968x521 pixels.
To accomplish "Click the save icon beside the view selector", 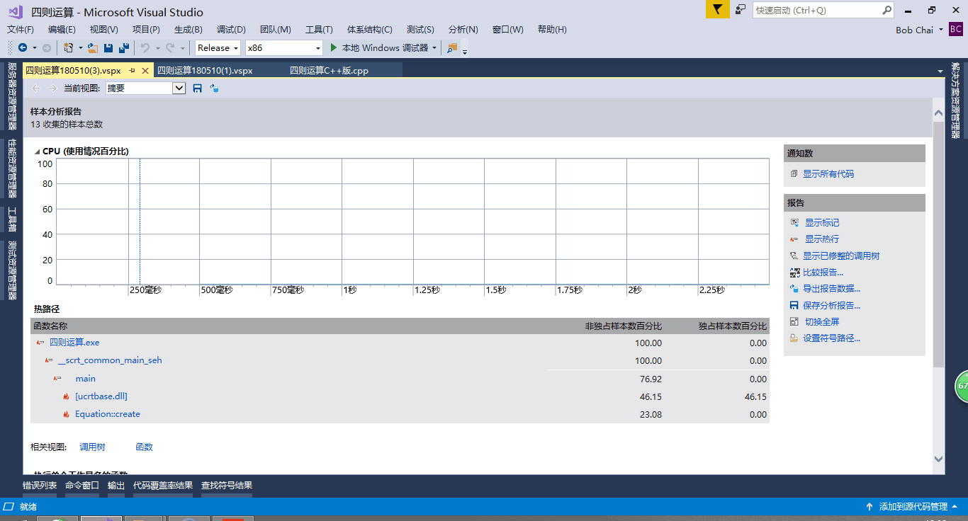I will 198,88.
